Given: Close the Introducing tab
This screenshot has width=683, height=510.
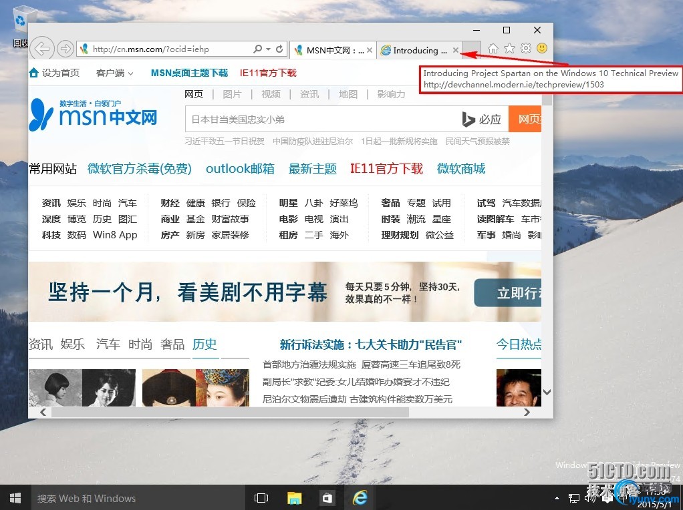Looking at the screenshot, I should [x=456, y=50].
